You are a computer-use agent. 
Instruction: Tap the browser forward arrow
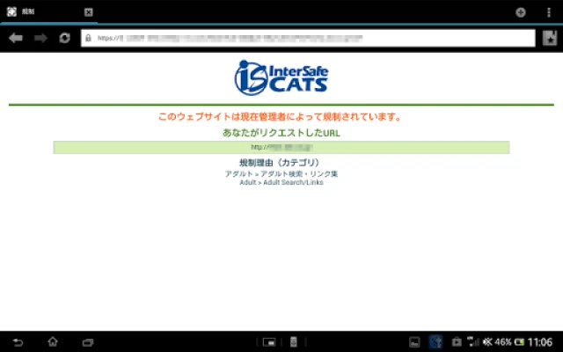(x=40, y=39)
